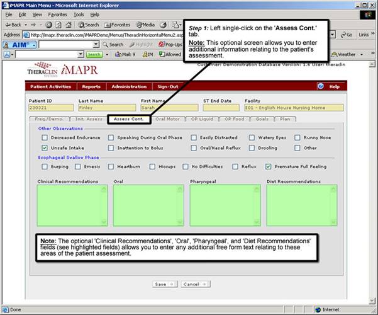Click the Cancel button
Viewport: 378px width, 315px height.
point(196,284)
